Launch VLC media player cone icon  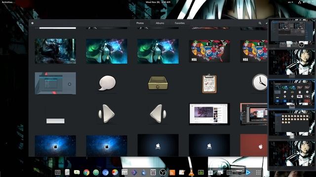(x=191, y=173)
